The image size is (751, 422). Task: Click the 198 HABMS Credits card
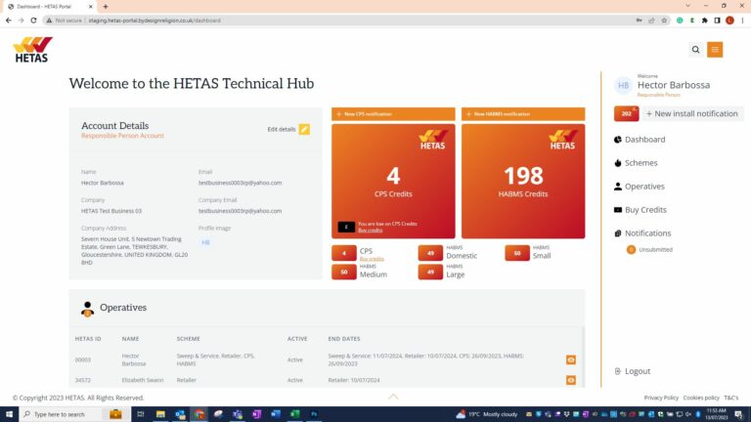[x=523, y=181]
